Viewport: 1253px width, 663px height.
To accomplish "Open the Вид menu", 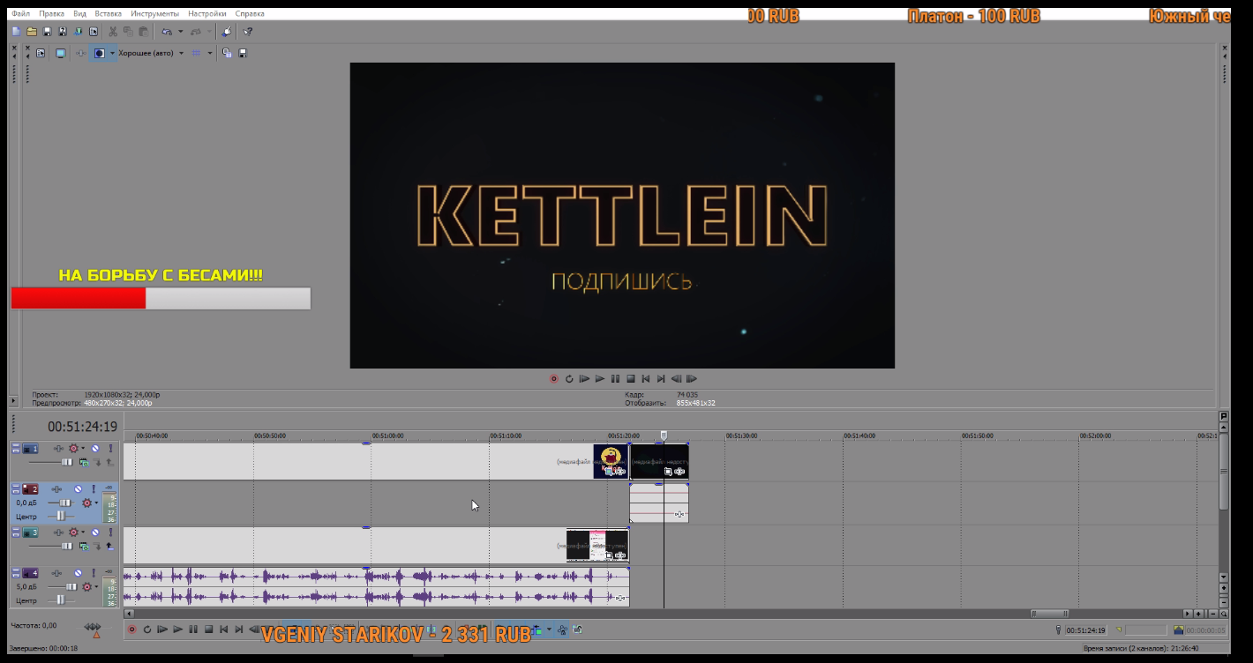I will 79,14.
